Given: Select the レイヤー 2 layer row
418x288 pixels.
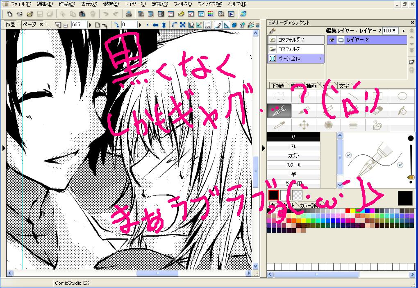Looking at the screenshot, I should 367,40.
